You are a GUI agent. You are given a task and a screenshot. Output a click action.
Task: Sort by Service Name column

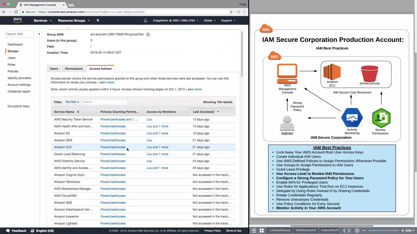tap(66, 112)
